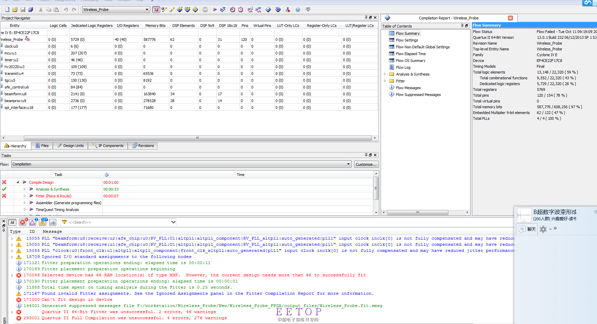The image size is (597, 324).
Task: Click the Project Navigator horizontal scrollbar
Action: pyautogui.click(x=197, y=138)
